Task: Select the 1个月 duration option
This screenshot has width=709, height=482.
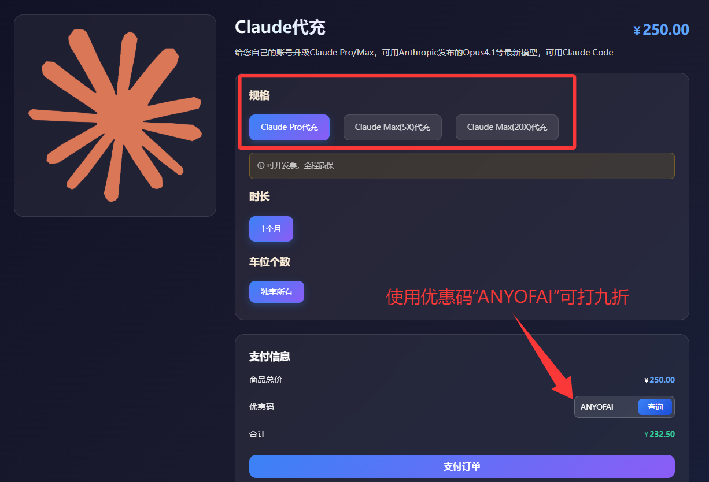Action: [271, 229]
